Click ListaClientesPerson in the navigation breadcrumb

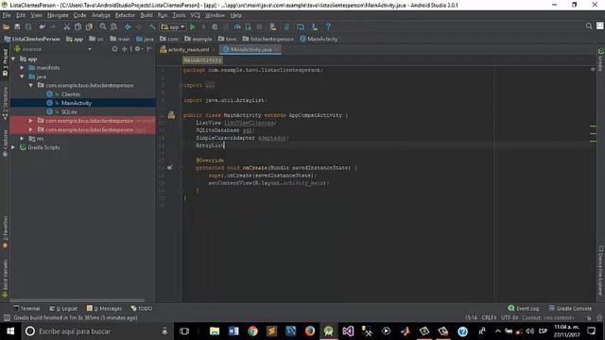coord(32,39)
